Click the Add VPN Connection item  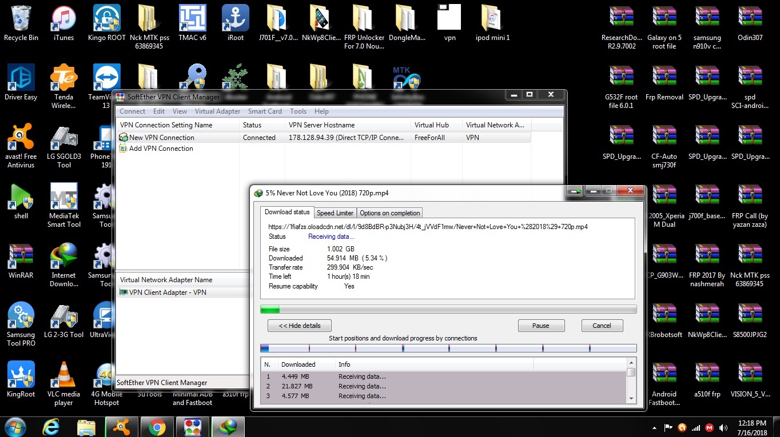[156, 149]
